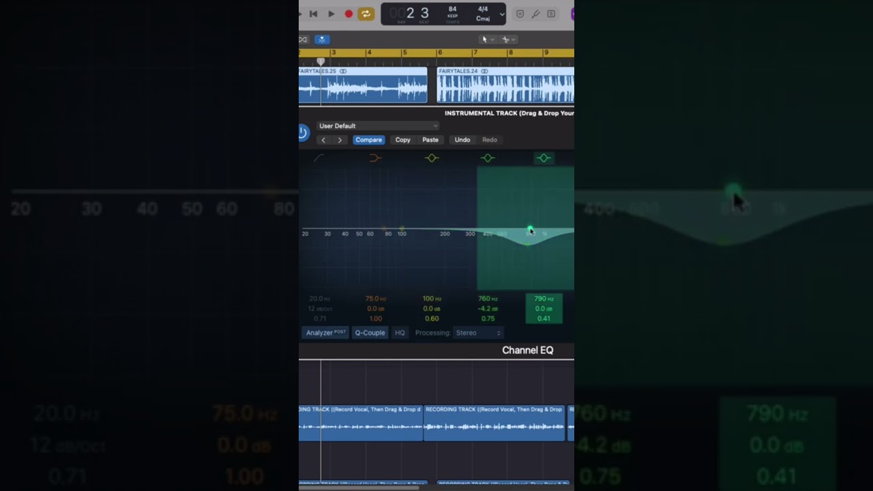
Task: Open the LCD display mode dropdown arrow
Action: click(x=502, y=14)
